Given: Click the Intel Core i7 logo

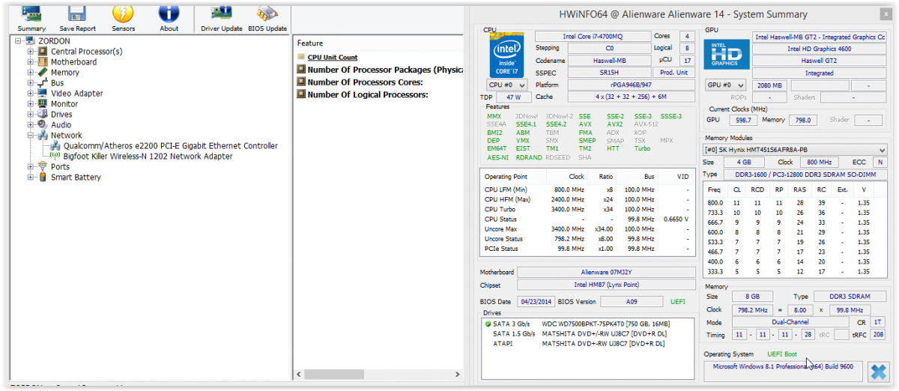Looking at the screenshot, I should pos(506,55).
